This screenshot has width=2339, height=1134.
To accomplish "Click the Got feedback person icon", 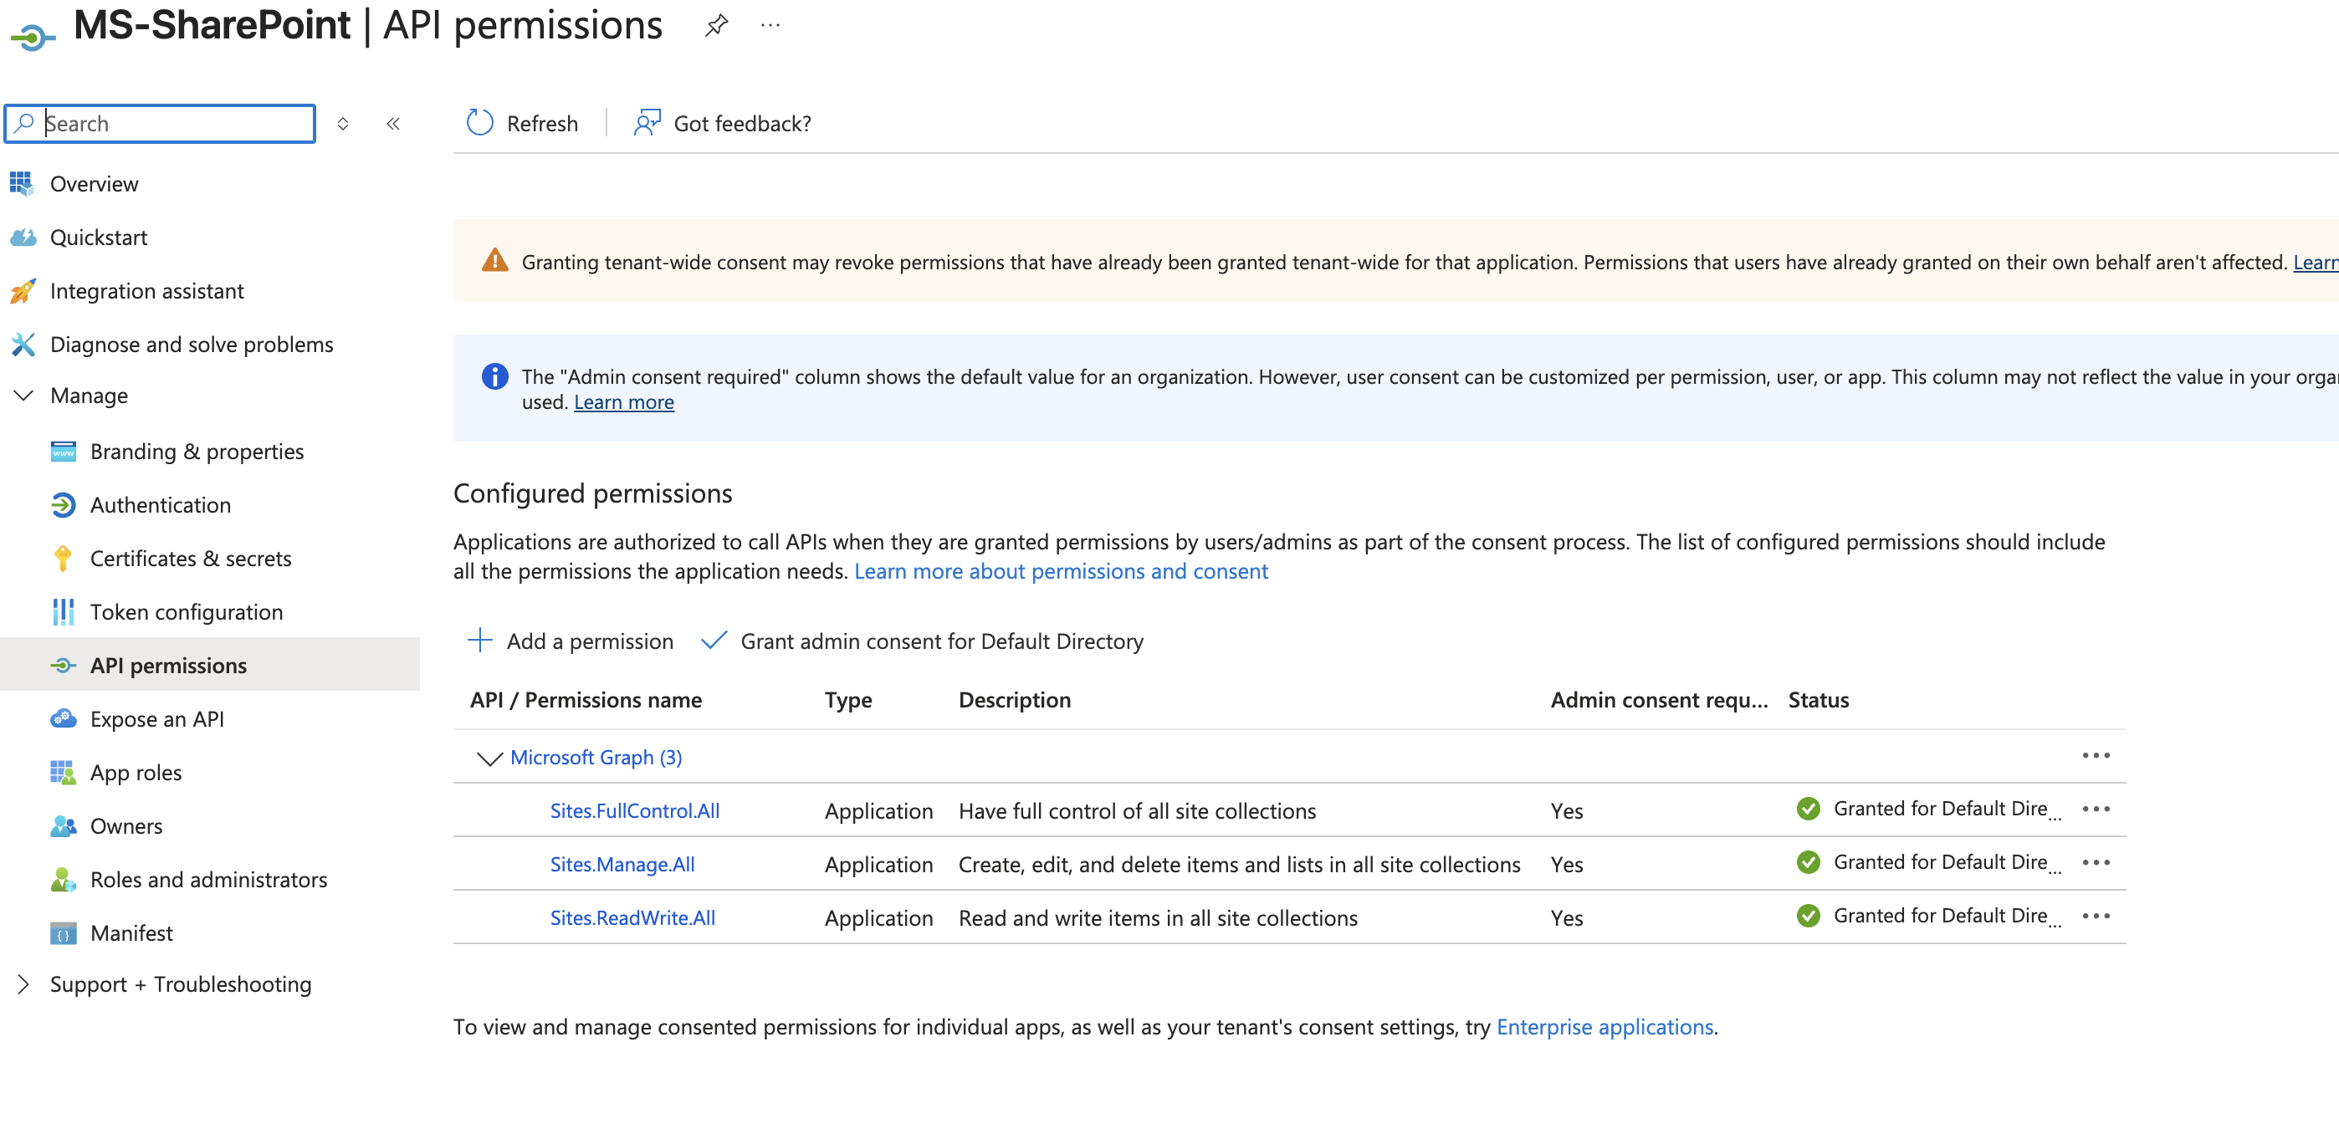I will tap(647, 123).
